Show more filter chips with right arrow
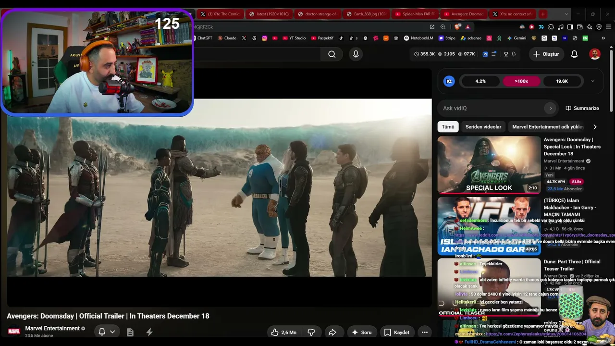 595,127
